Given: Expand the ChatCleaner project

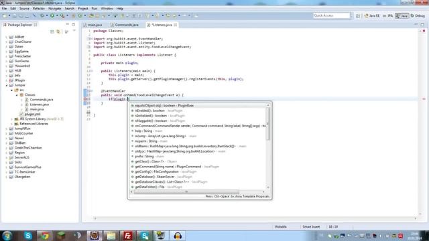Looking at the screenshot, I should point(6,42).
